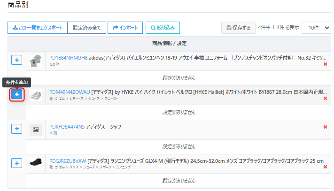
Task: Remove the PD1684NHMUH8 adidas uniform row
Action: coord(325,64)
